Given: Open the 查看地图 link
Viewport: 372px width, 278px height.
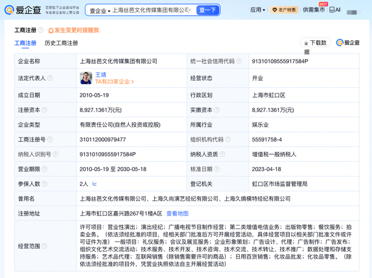Looking at the screenshot, I should pyautogui.click(x=177, y=213).
